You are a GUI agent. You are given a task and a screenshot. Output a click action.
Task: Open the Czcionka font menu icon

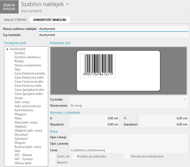pyautogui.click(x=185, y=99)
